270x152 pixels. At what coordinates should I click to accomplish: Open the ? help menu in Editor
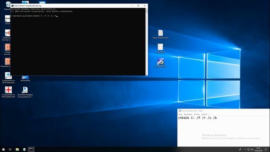tap(209, 114)
